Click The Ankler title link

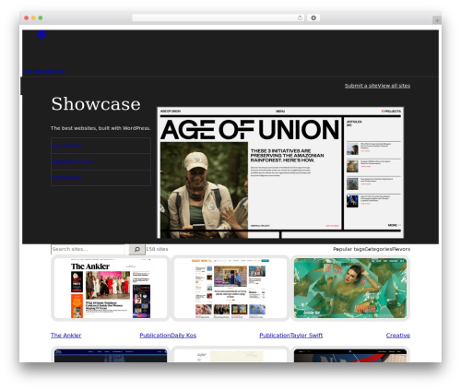66,336
